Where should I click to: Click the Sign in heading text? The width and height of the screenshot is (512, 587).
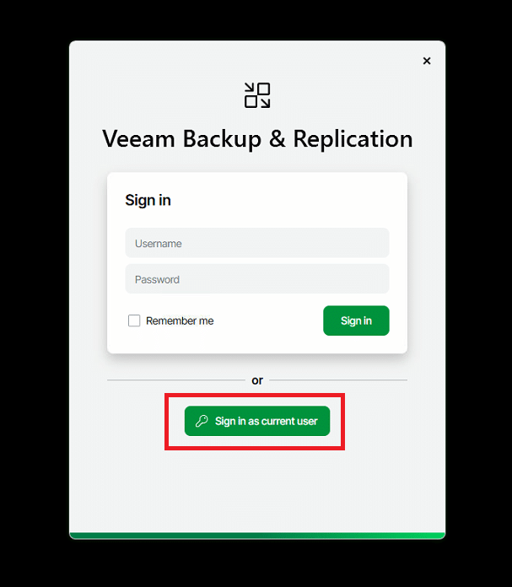148,200
